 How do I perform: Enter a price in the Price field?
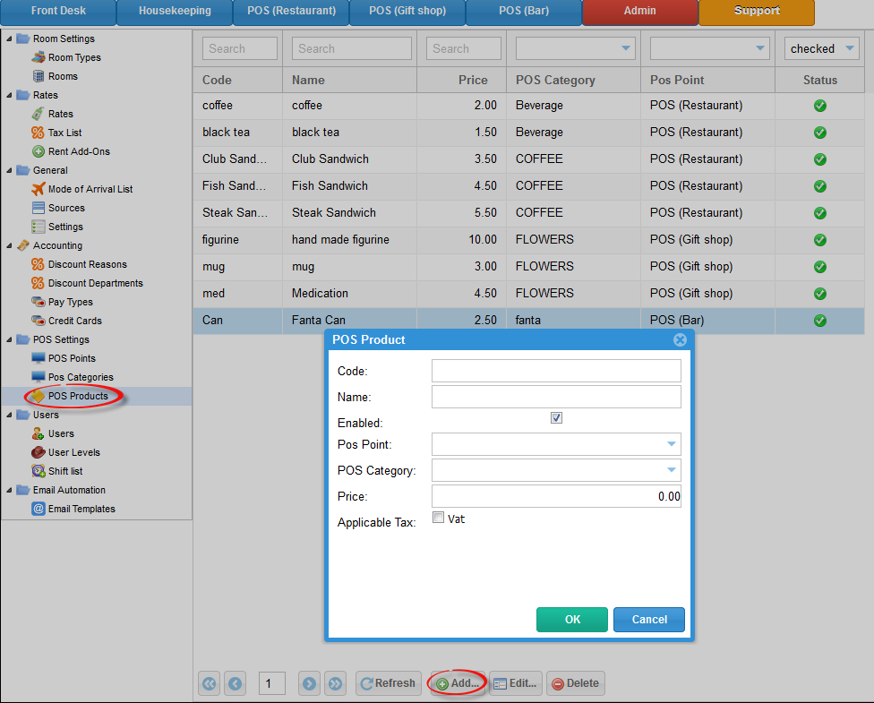click(x=555, y=495)
